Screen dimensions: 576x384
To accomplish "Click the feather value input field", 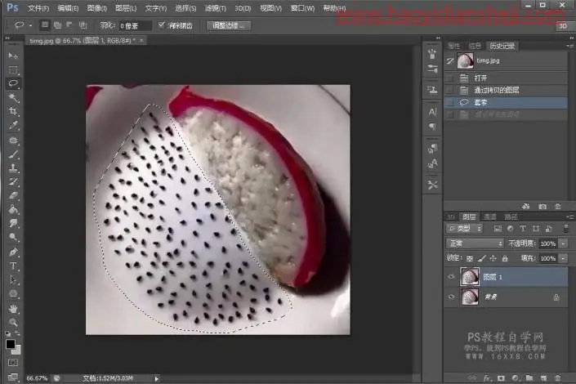I will [135, 25].
